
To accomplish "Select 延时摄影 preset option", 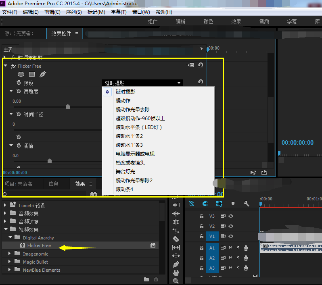I will coord(125,92).
